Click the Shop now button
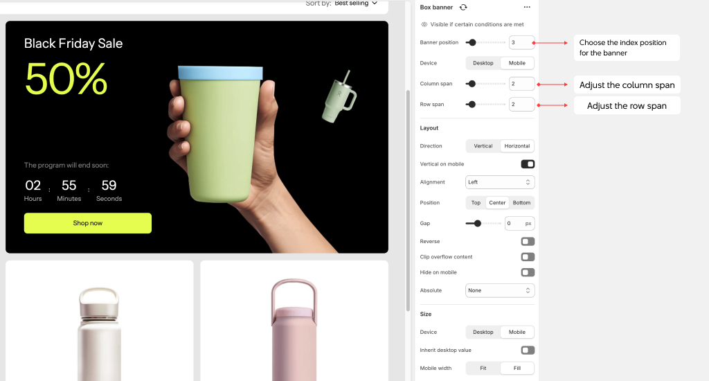Screen dimensions: 709x381 [x=88, y=223]
